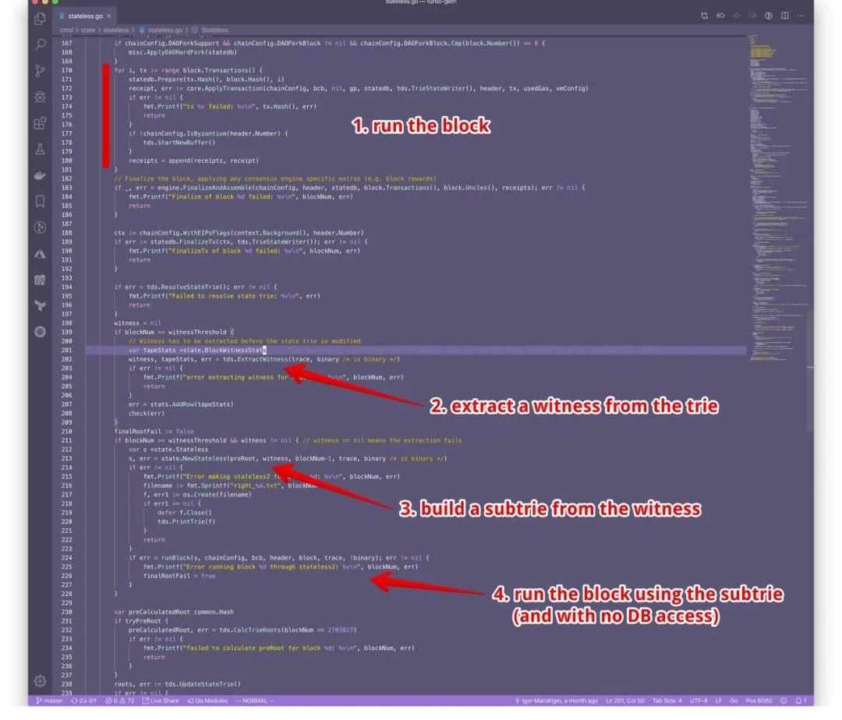Expand the Stateless symbol breadcrumb
The image size is (842, 720).
[x=214, y=30]
